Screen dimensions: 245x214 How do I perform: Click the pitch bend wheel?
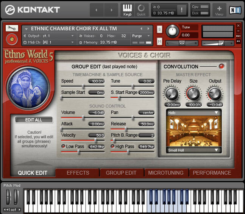[8, 197]
